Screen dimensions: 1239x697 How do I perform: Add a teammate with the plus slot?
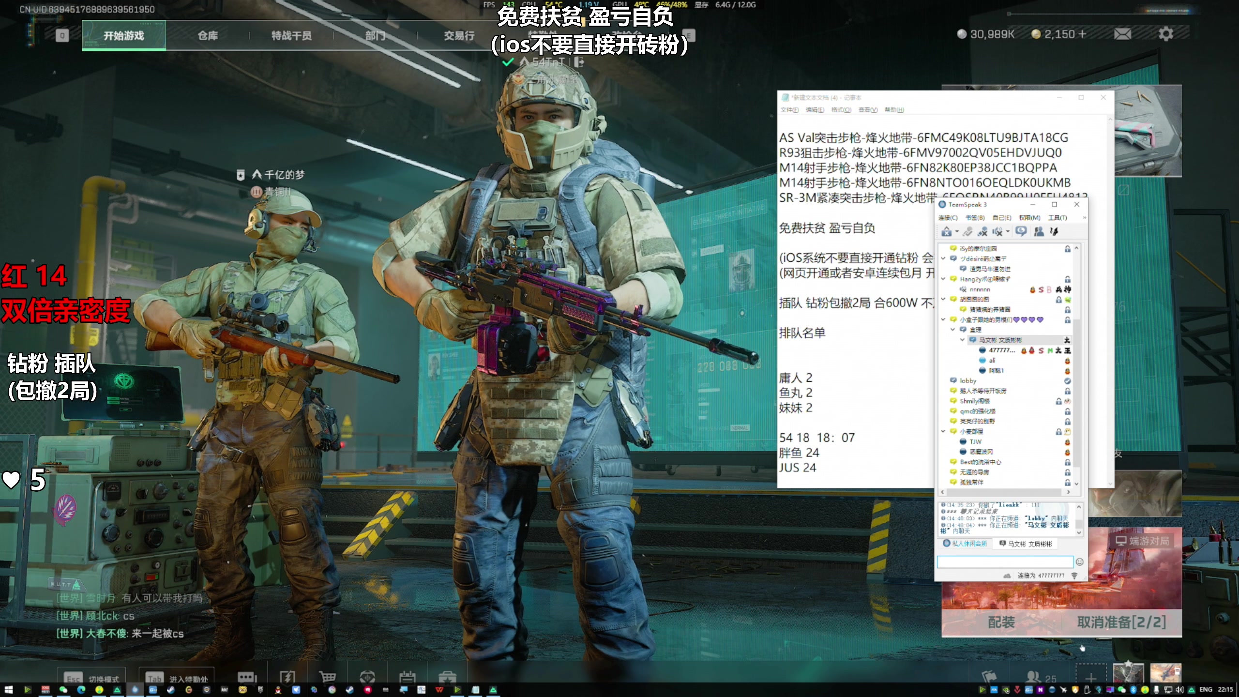click(x=1090, y=677)
